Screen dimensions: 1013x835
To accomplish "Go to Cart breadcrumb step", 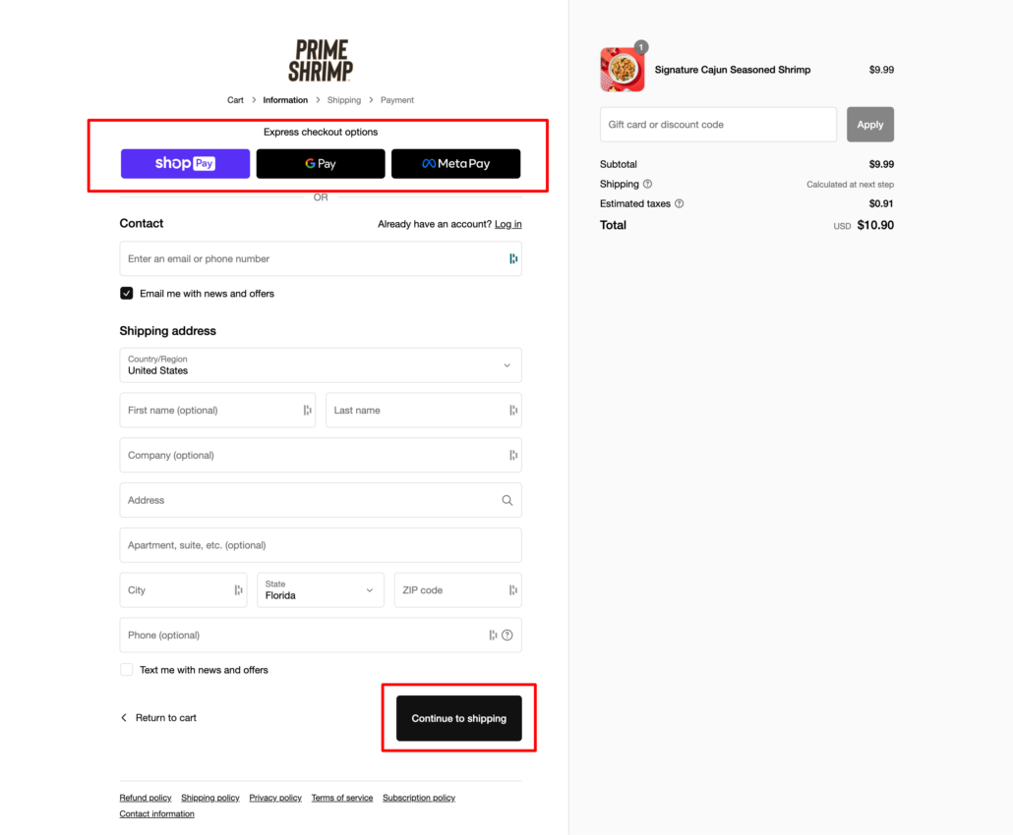I will [235, 100].
